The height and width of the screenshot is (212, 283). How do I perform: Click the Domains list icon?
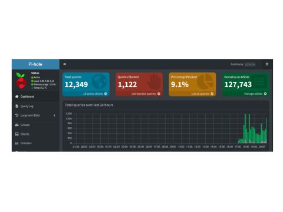pyautogui.click(x=17, y=143)
